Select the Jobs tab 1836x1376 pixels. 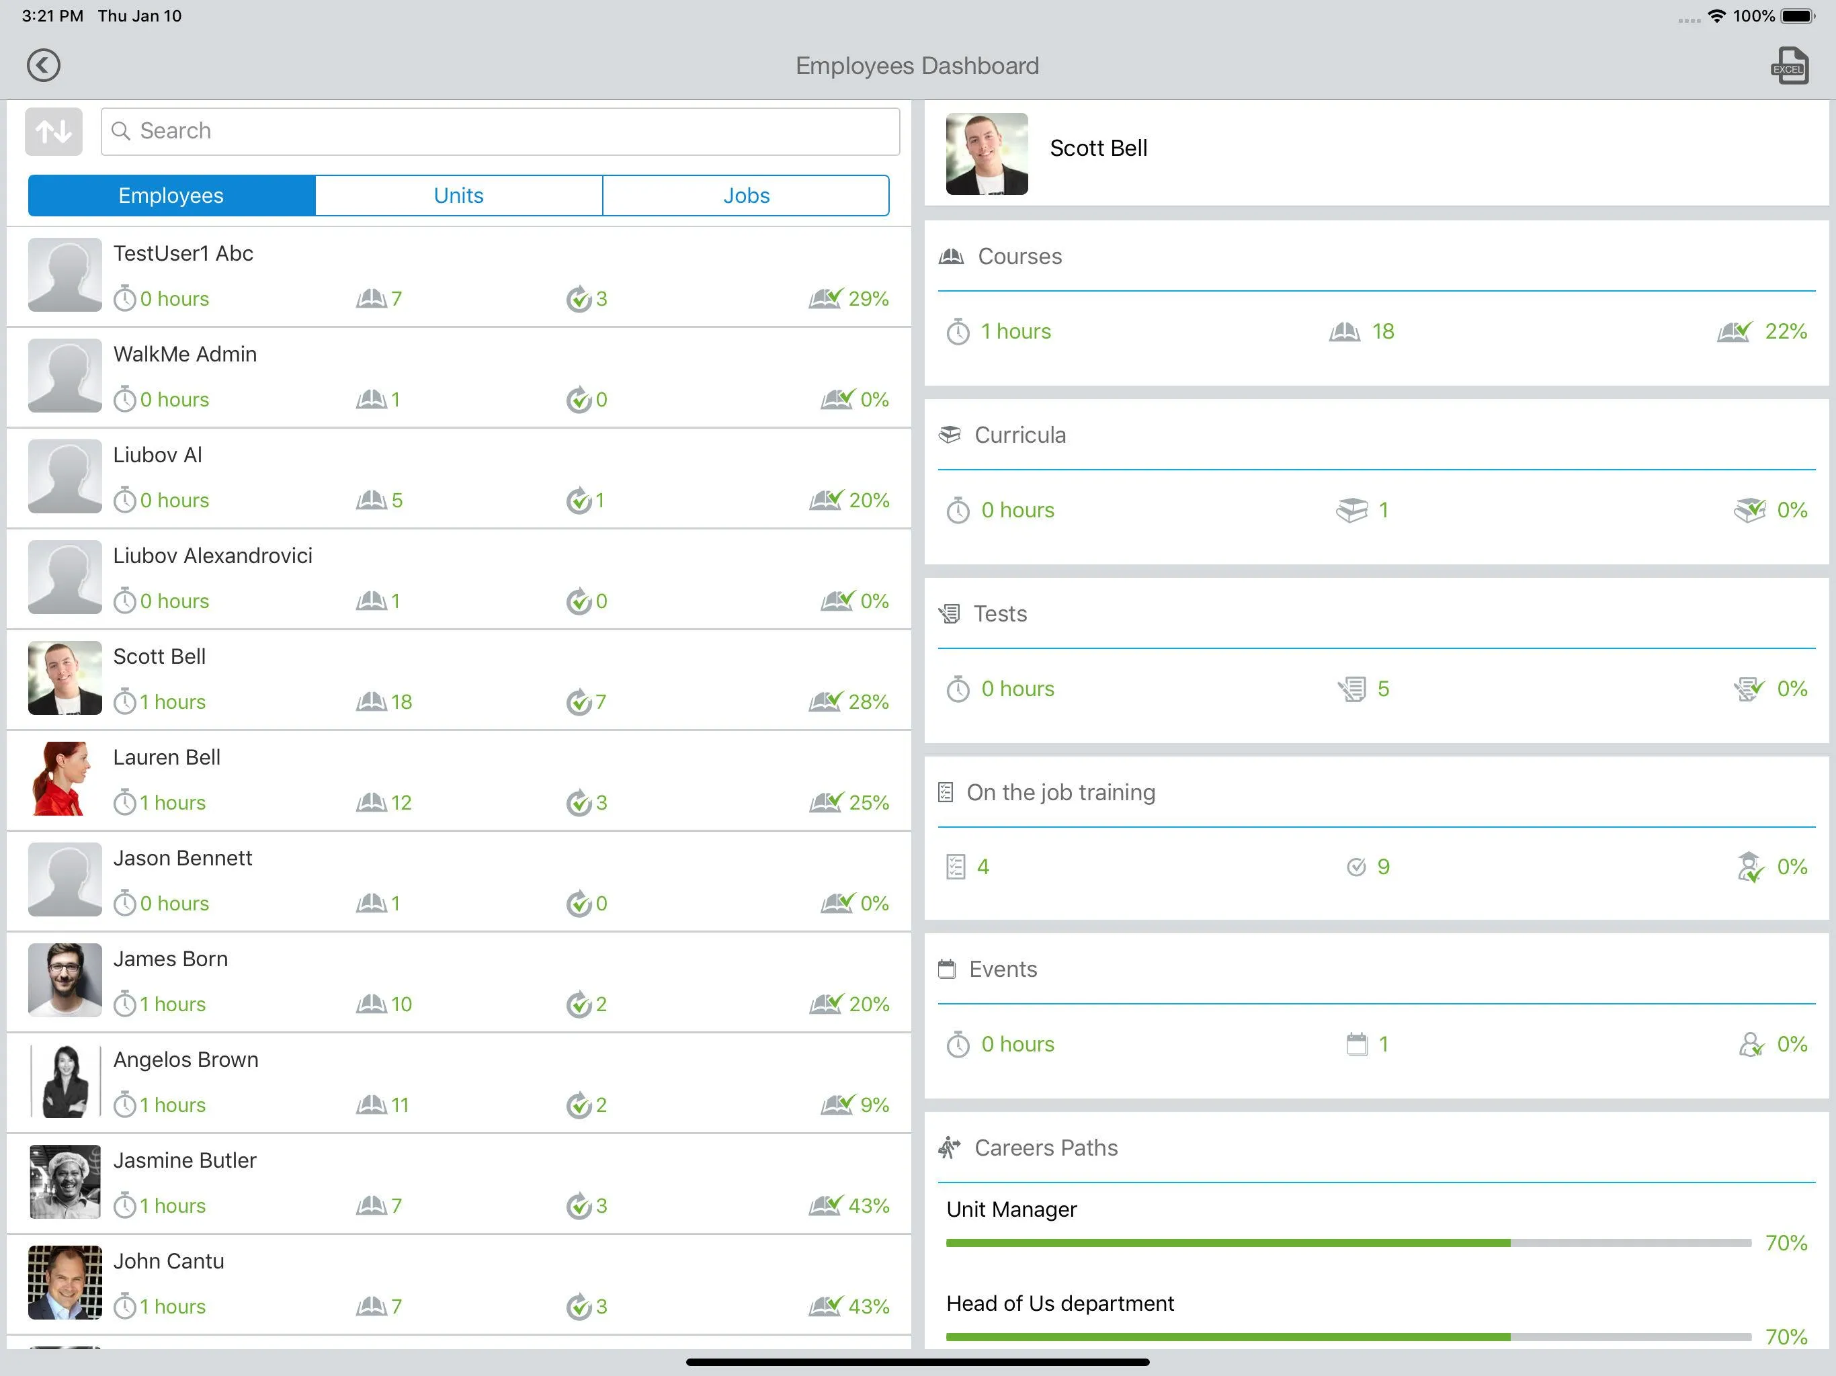coord(746,195)
